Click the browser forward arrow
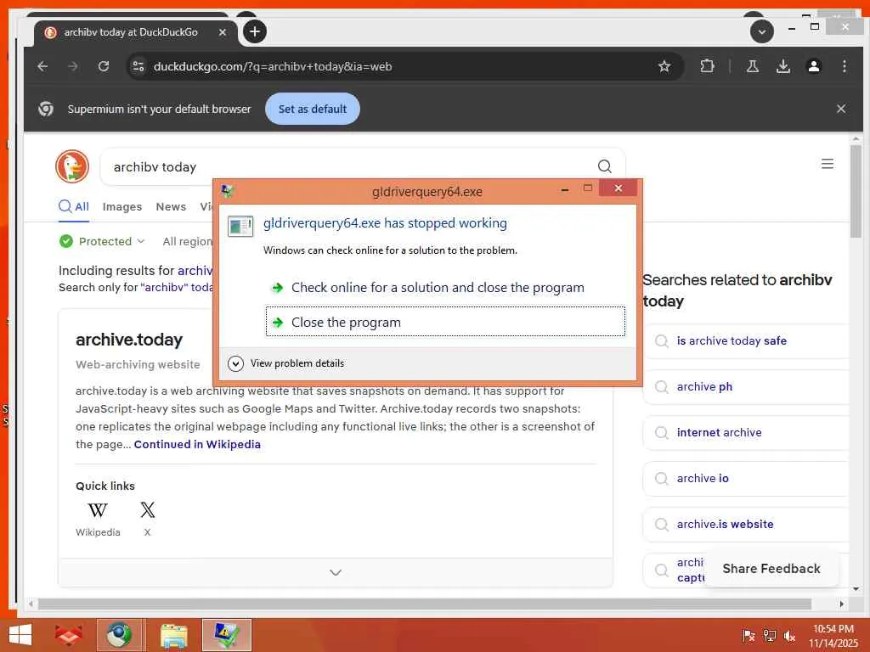The height and width of the screenshot is (652, 870). (x=73, y=66)
